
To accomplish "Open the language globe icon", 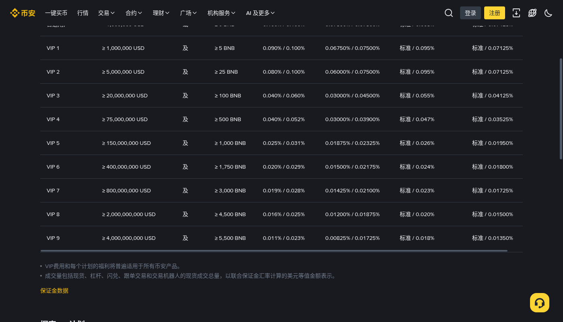I will click(532, 13).
